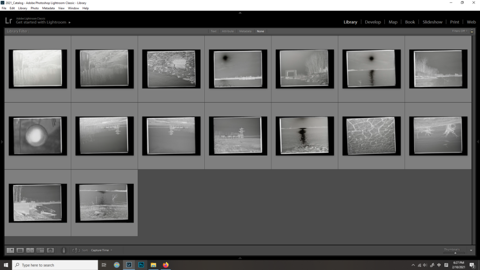Click Chinese input method indicator
This screenshot has width=480, height=270.
(x=439, y=265)
